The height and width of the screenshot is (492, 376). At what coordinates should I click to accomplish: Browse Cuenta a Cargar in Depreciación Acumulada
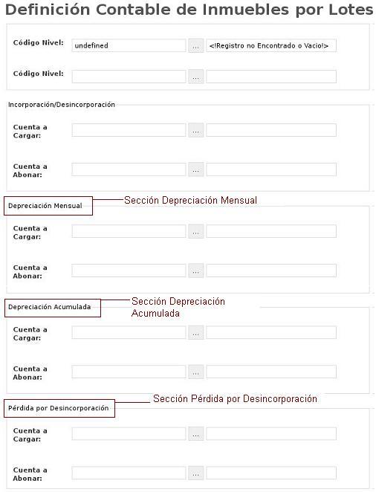pyautogui.click(x=196, y=333)
